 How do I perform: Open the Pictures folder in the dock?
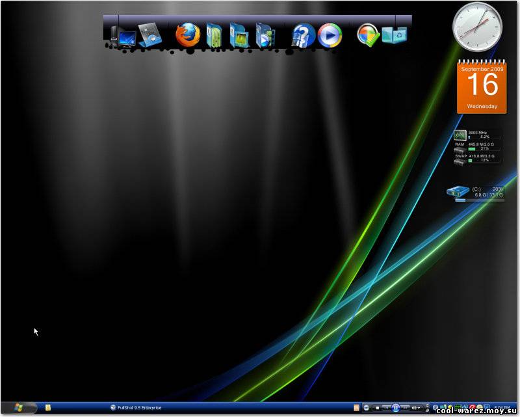[239, 35]
